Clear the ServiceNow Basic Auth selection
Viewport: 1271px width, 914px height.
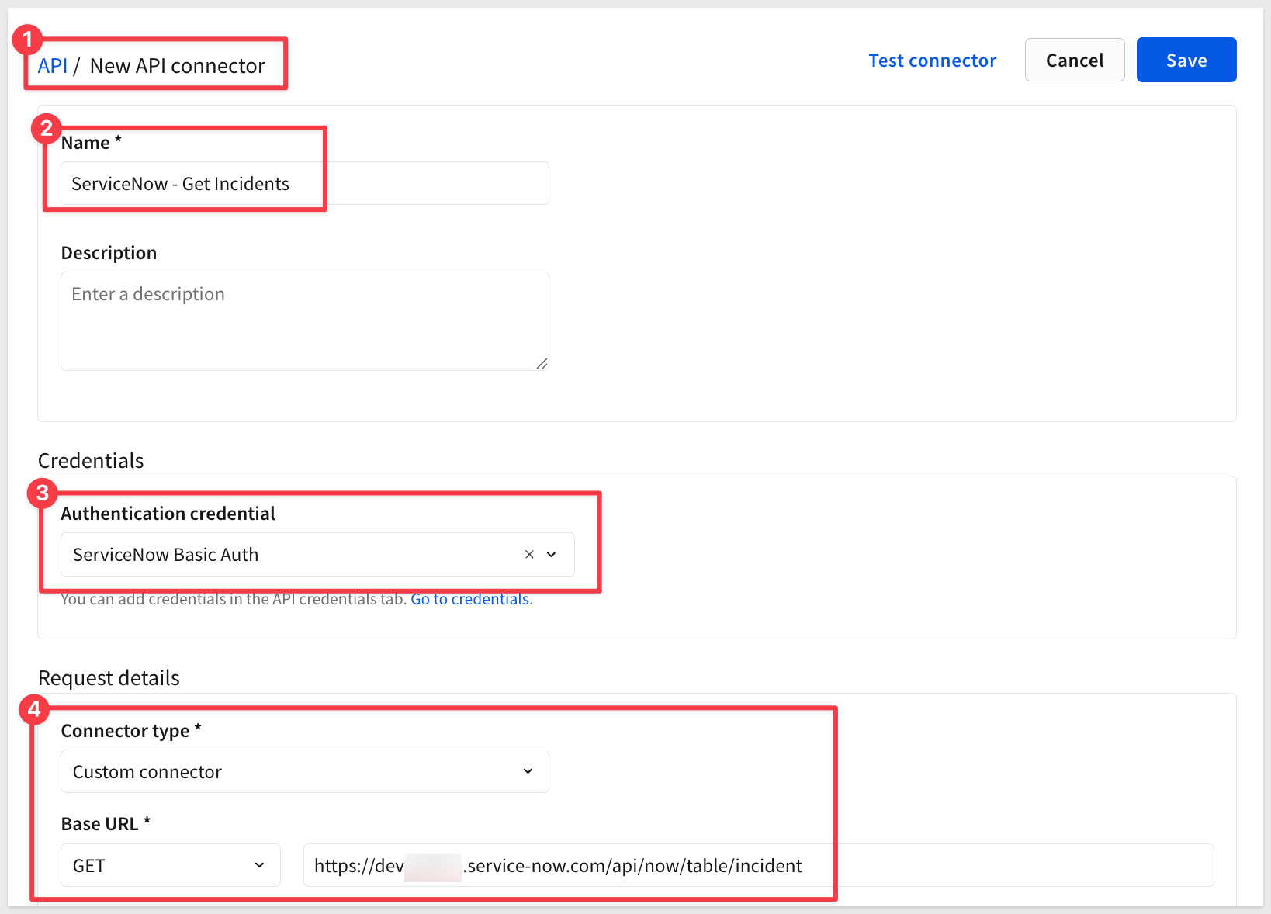pos(529,555)
